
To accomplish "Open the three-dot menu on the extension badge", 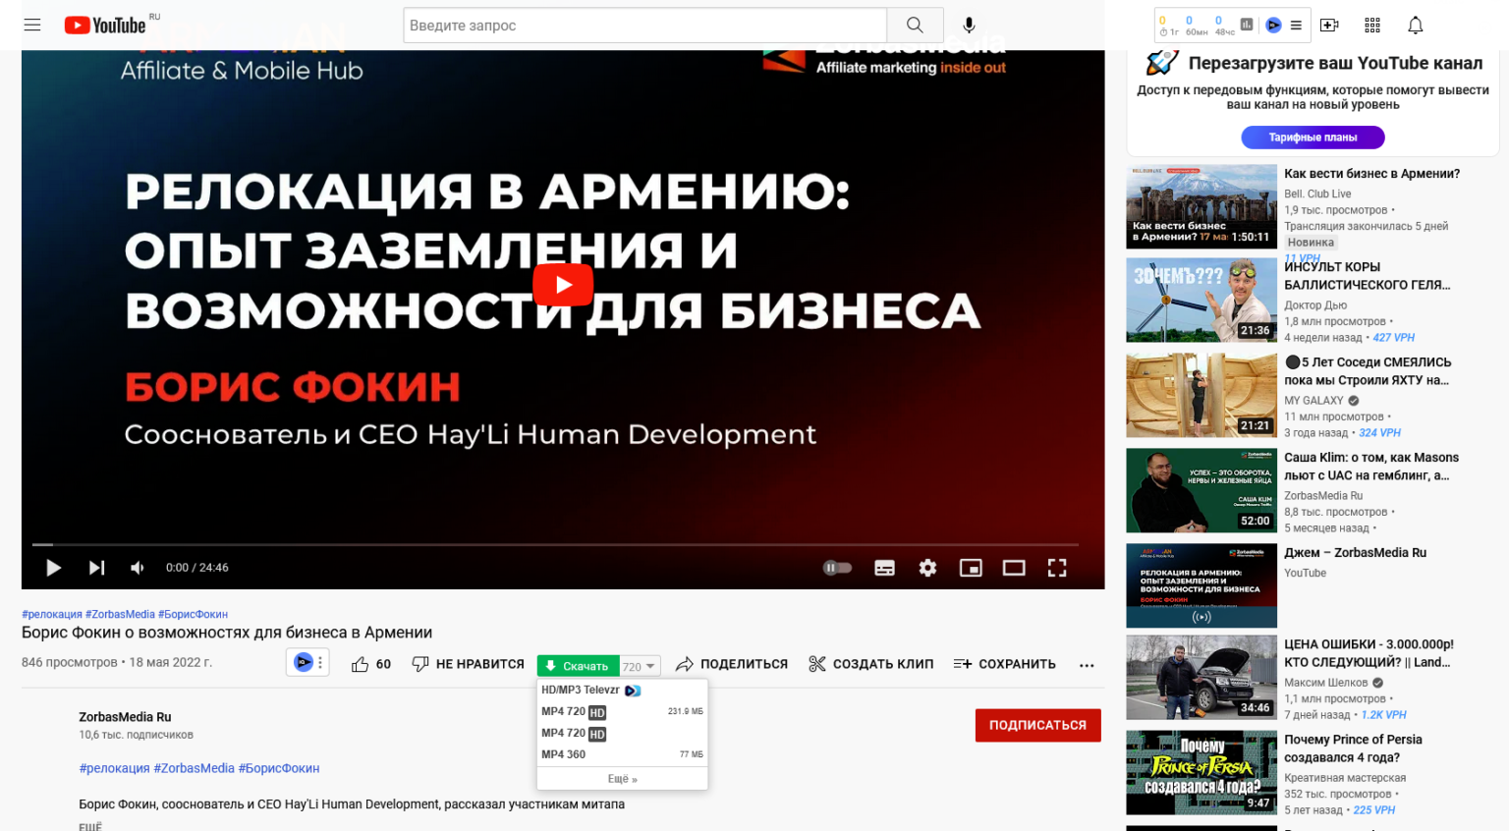I will (x=320, y=663).
